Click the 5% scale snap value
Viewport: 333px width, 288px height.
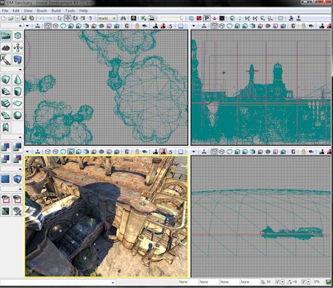[316, 282]
